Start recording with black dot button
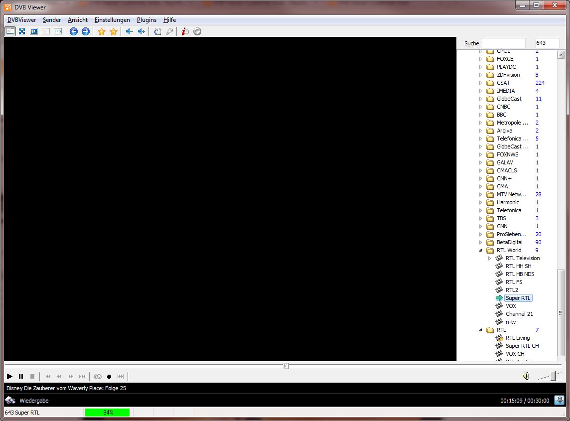 point(109,376)
